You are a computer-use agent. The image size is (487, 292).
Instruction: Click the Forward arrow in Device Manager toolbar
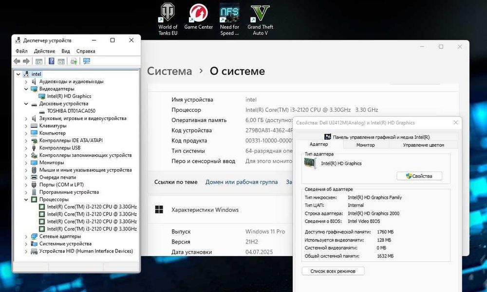(26, 61)
